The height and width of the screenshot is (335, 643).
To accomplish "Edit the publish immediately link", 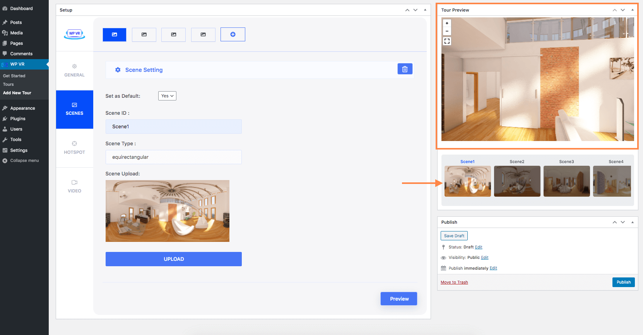I will tap(493, 268).
